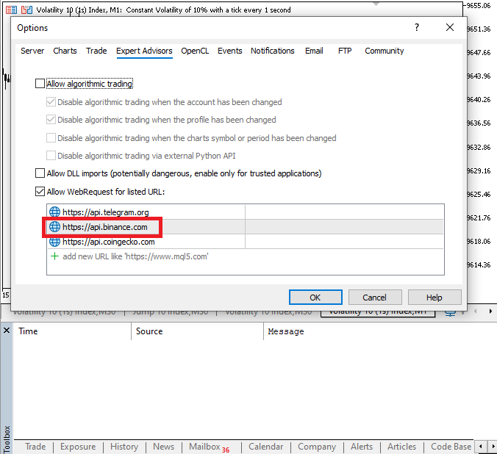
Task: Open the Email tab
Action: (x=314, y=51)
